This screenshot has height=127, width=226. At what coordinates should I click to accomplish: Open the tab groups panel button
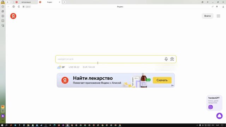click(x=8, y=2)
